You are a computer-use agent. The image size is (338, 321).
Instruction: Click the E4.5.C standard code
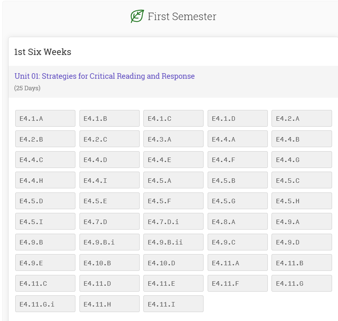tap(302, 181)
